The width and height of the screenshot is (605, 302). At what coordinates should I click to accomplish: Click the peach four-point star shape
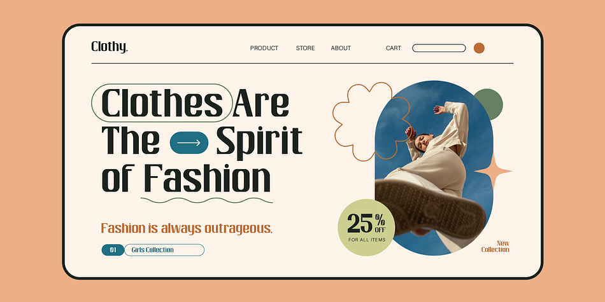(493, 170)
